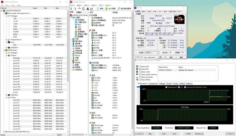236x136 pixels.
Task: Enable Stress CPU checkbox
Action: click(140, 66)
